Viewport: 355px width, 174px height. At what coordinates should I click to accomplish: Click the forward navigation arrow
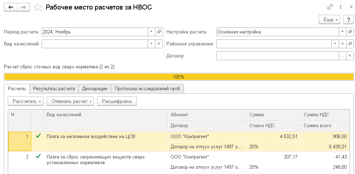(24, 7)
